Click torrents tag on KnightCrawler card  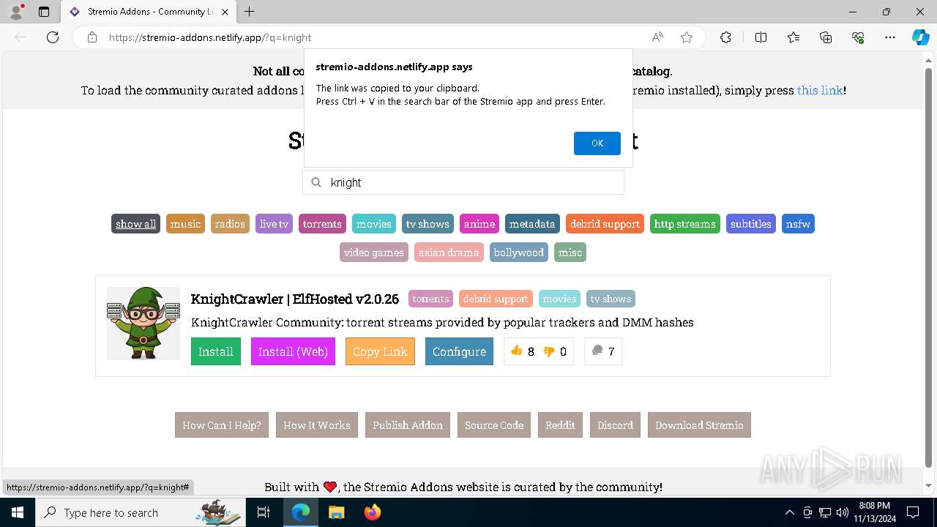coord(430,299)
